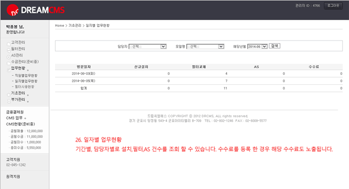The width and height of the screenshot is (349, 189).
Task: Click the 고객관리 sidebar icon
Action: tap(9, 44)
